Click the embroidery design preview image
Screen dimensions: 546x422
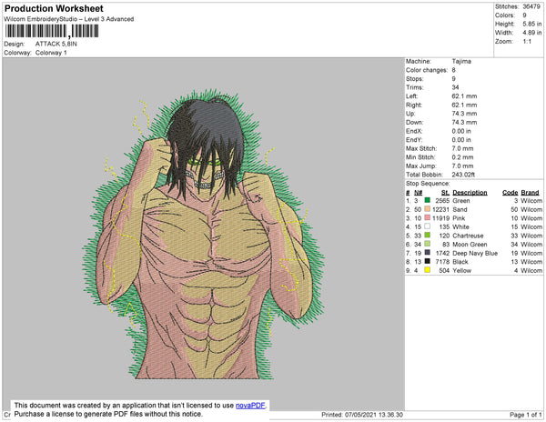(x=203, y=234)
